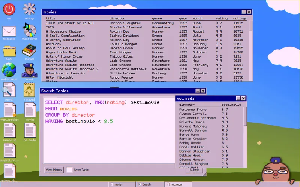Open the no_medal file icon
This screenshot has width=300, height=187.
(x=30, y=130)
